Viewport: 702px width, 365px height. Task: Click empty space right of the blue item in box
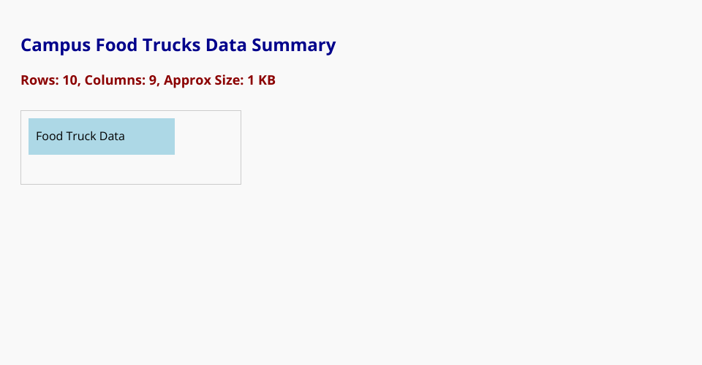tap(208, 137)
